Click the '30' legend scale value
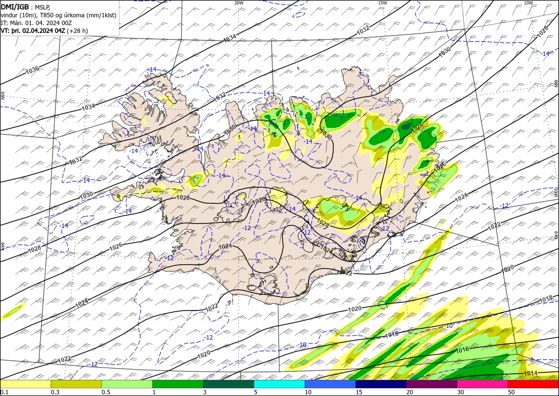This screenshot has width=559, height=396. click(x=461, y=392)
